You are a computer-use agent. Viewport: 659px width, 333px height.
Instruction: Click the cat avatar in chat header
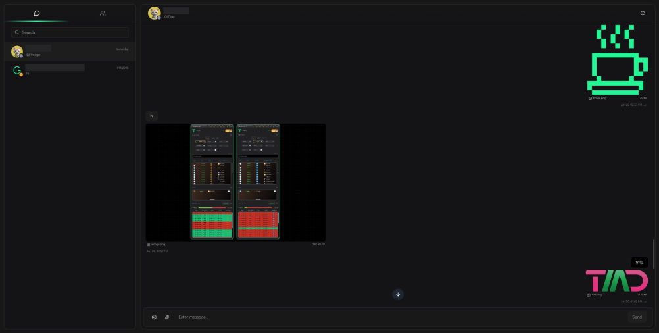click(155, 13)
